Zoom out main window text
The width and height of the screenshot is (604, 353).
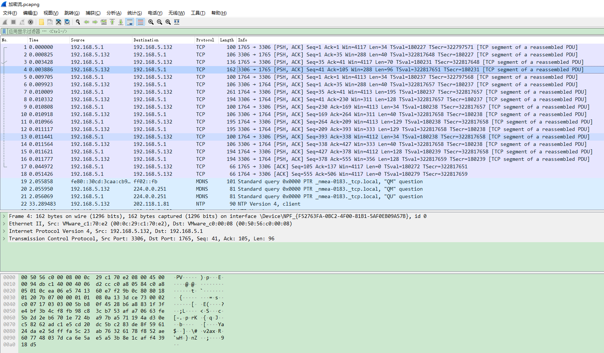pos(160,22)
